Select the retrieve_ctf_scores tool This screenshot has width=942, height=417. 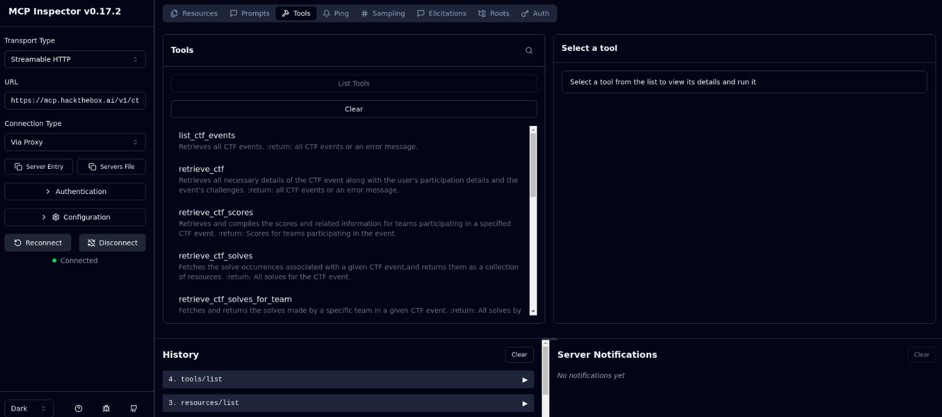216,213
